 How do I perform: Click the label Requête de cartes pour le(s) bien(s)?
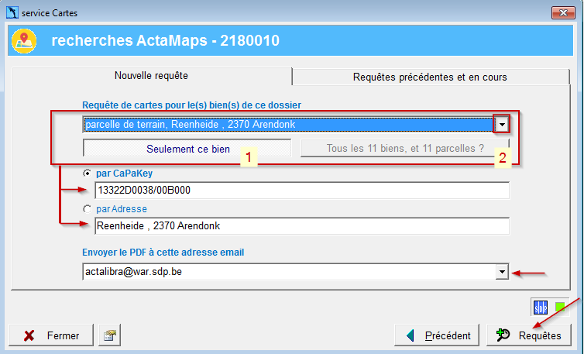192,105
